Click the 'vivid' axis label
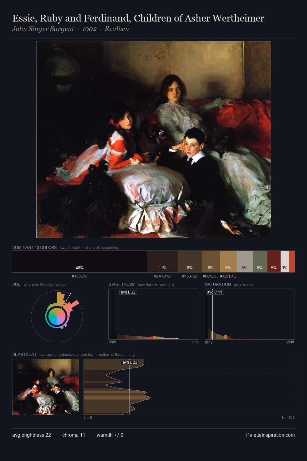 point(290,342)
